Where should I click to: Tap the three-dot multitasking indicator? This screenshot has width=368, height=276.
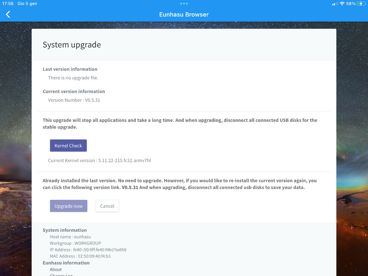184,4
